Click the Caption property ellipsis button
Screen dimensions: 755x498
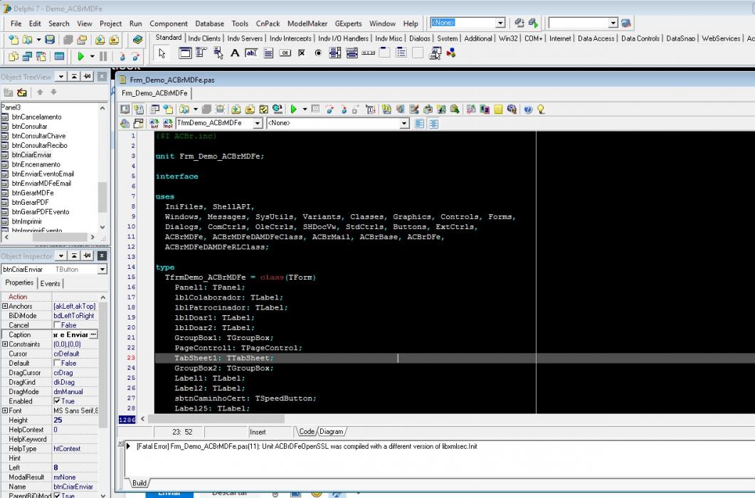click(93, 335)
